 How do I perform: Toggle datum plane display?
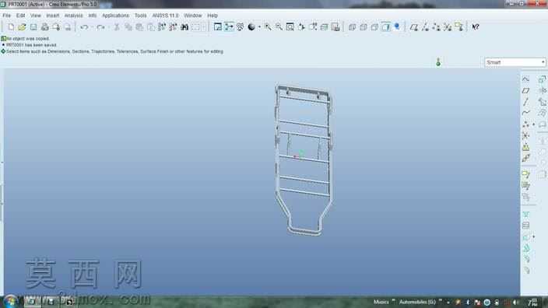pyautogui.click(x=414, y=27)
